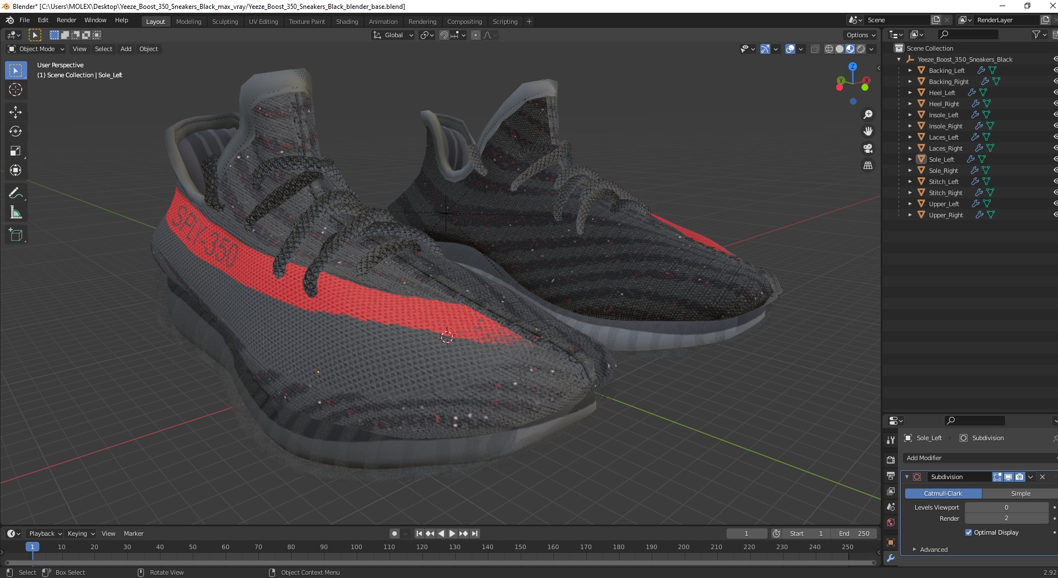Switch to the Modeling workspace tab
1058x578 pixels.
188,22
